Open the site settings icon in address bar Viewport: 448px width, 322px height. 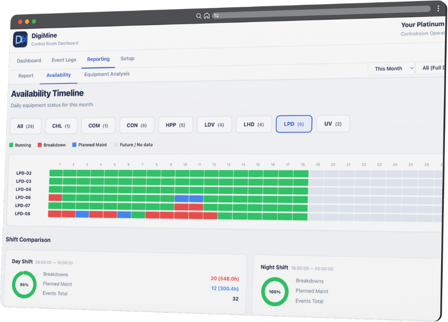pyautogui.click(x=216, y=16)
